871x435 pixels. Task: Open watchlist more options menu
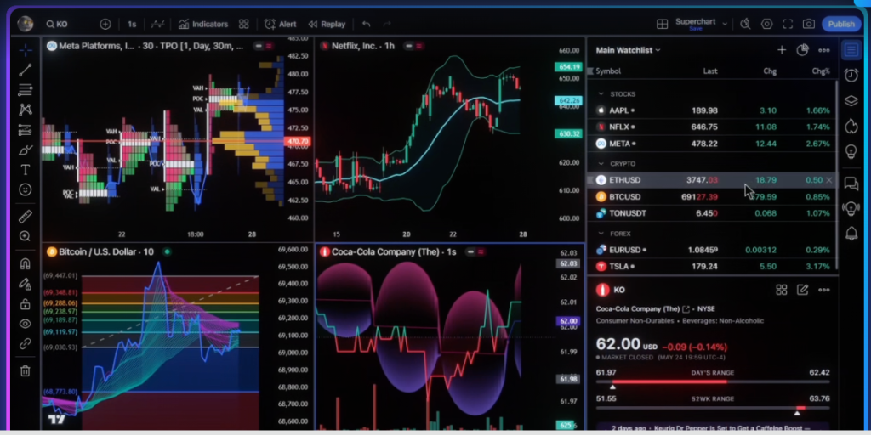point(823,50)
